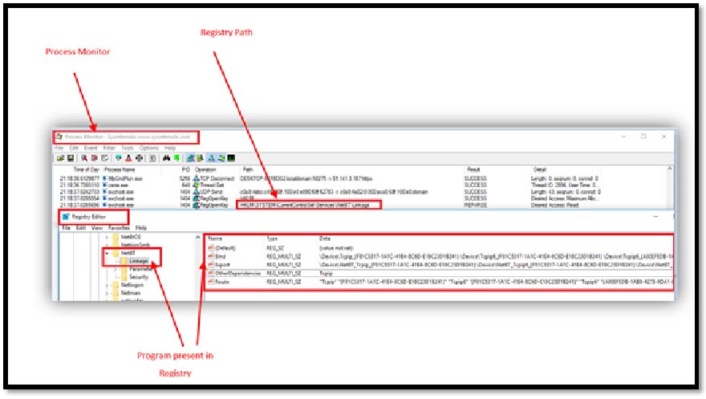The image size is (706, 399).
Task: Expand the Netman key in registry tree
Action: [107, 293]
